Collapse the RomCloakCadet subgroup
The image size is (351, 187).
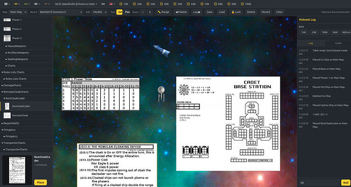pyautogui.click(x=26, y=98)
